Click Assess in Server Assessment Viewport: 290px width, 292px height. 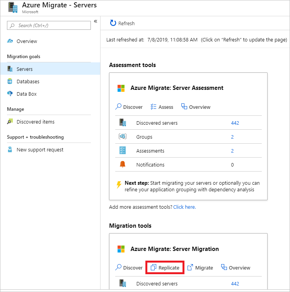162,107
